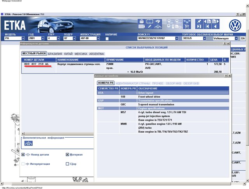Click the skip-to-start arrow icon
This screenshot has height=189, width=249.
[x=207, y=26]
